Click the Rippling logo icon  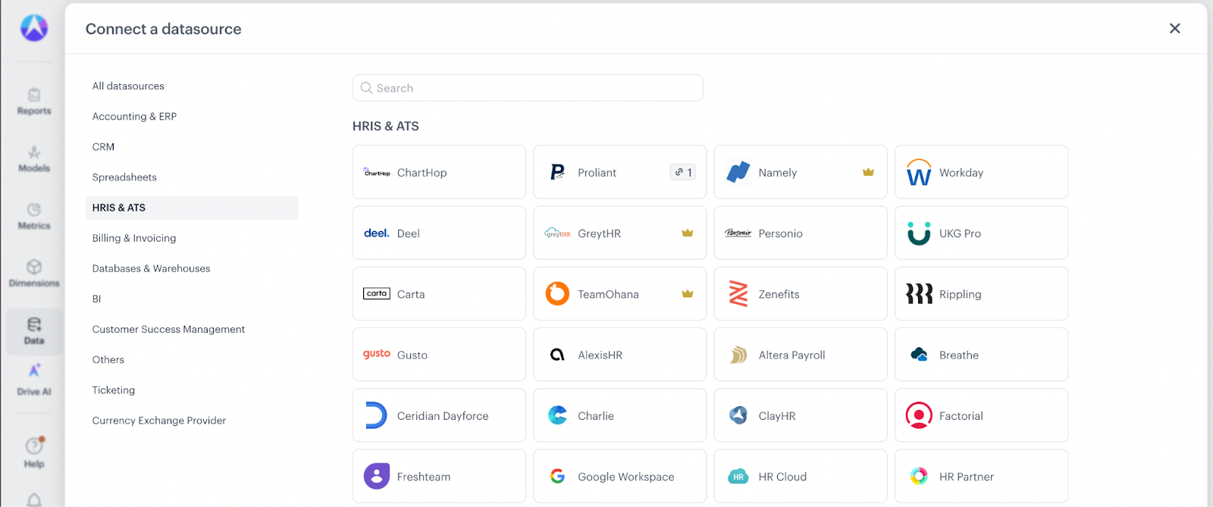pos(919,293)
